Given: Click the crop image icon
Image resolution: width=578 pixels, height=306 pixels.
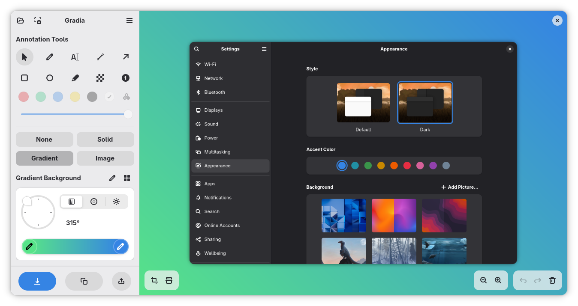Looking at the screenshot, I should tap(154, 280).
